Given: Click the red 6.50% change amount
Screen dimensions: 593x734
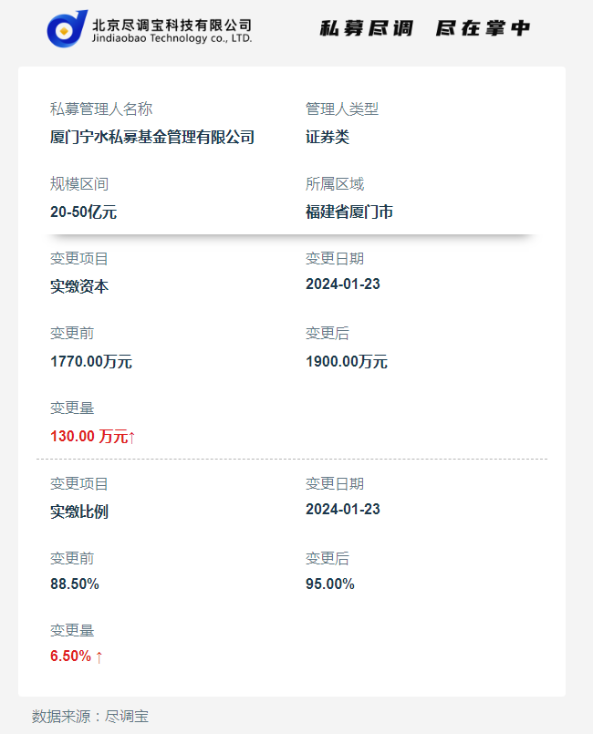Looking at the screenshot, I should tap(70, 656).
